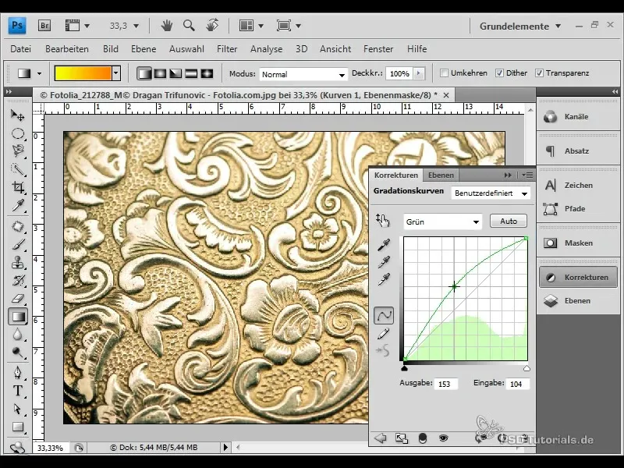The image size is (624, 468).
Task: Activate on-image adjustment hand tool
Action: (x=382, y=220)
